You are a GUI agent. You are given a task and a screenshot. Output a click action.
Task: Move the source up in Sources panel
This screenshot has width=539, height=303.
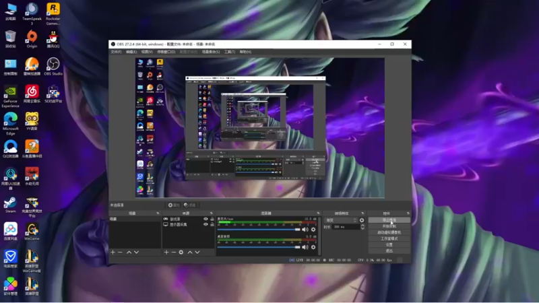click(190, 252)
